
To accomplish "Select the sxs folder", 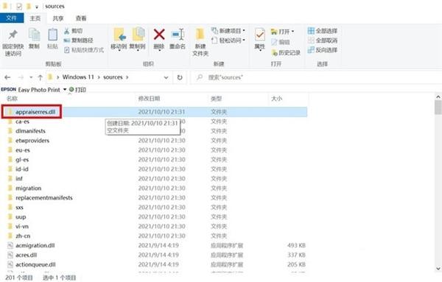I will (19, 208).
